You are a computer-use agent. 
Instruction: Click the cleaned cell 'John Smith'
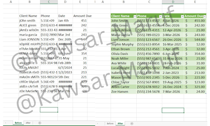(124, 21)
